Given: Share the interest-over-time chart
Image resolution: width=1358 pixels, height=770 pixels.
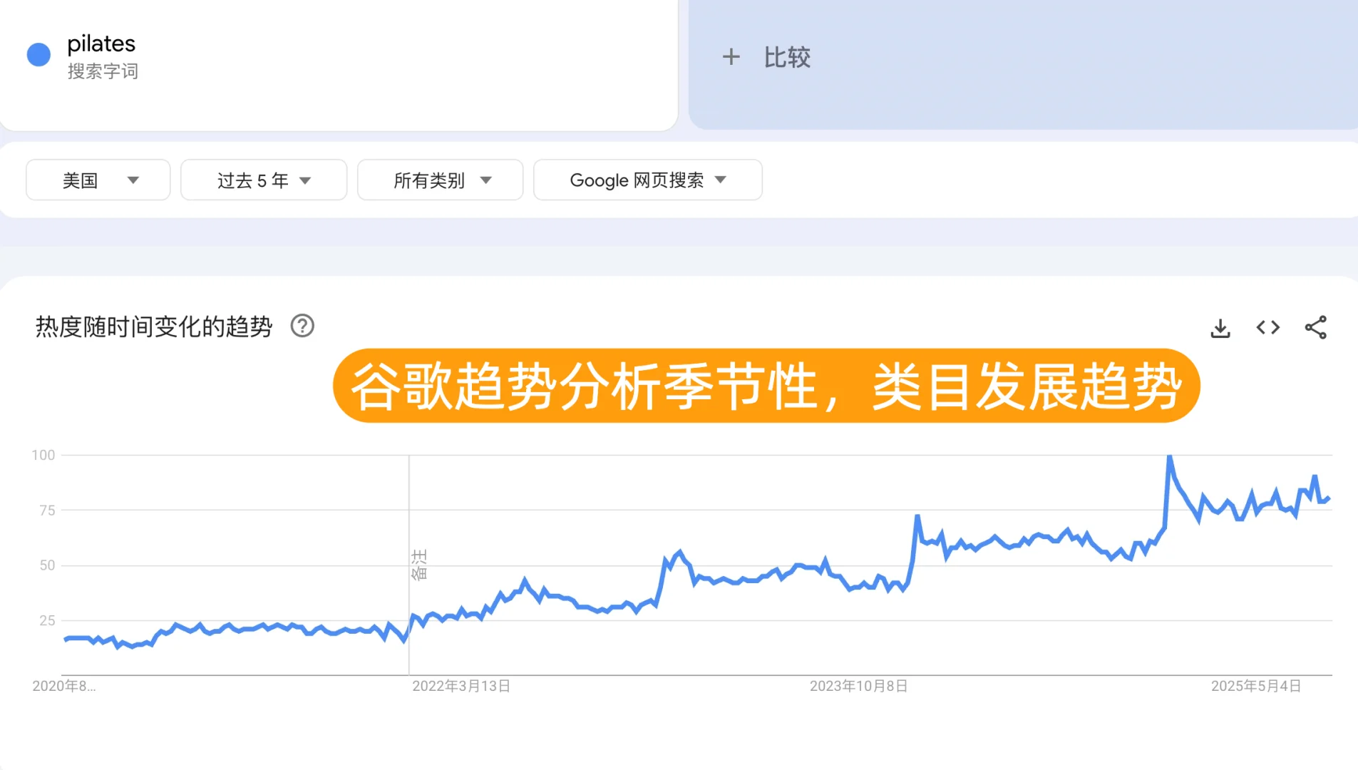Looking at the screenshot, I should click(1317, 327).
